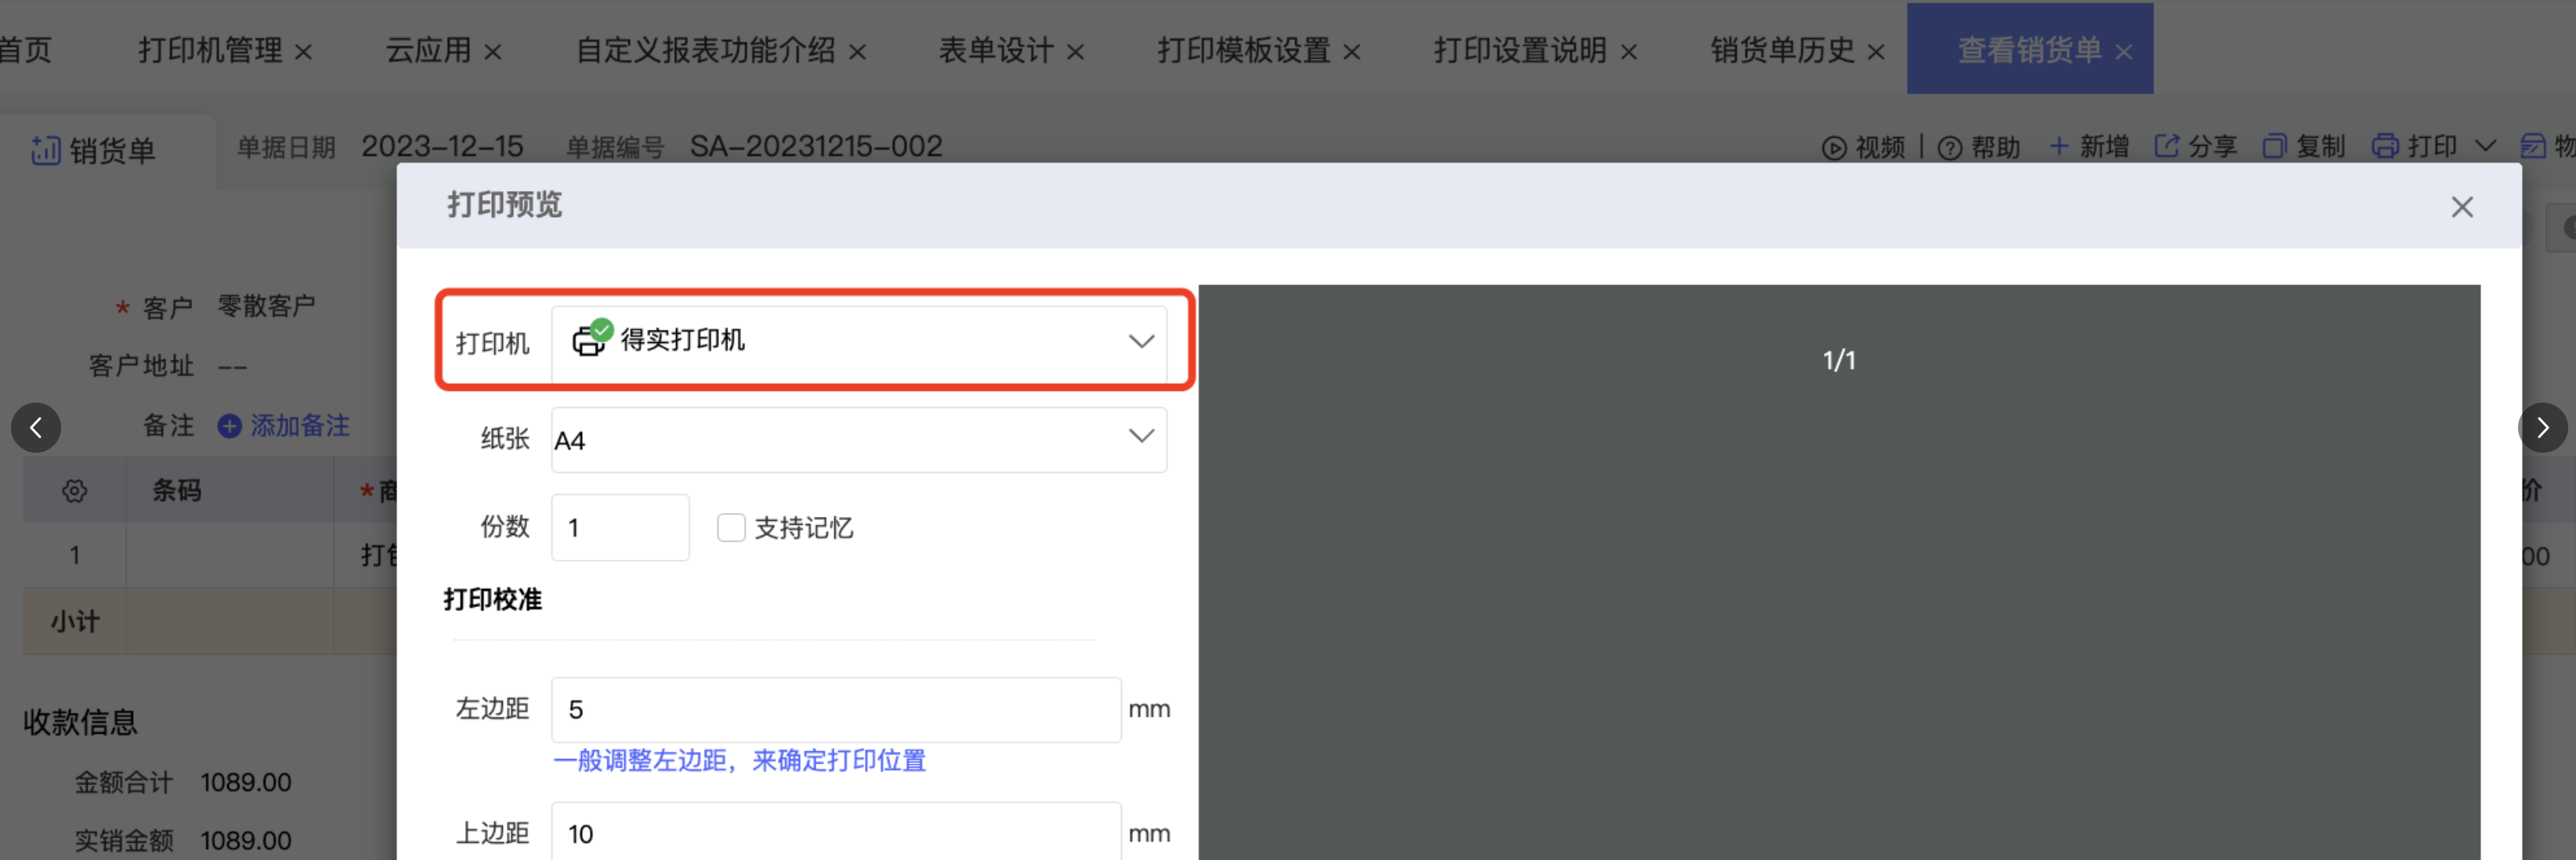
Task: Enable the 支持记忆 checkbox
Action: 731,527
